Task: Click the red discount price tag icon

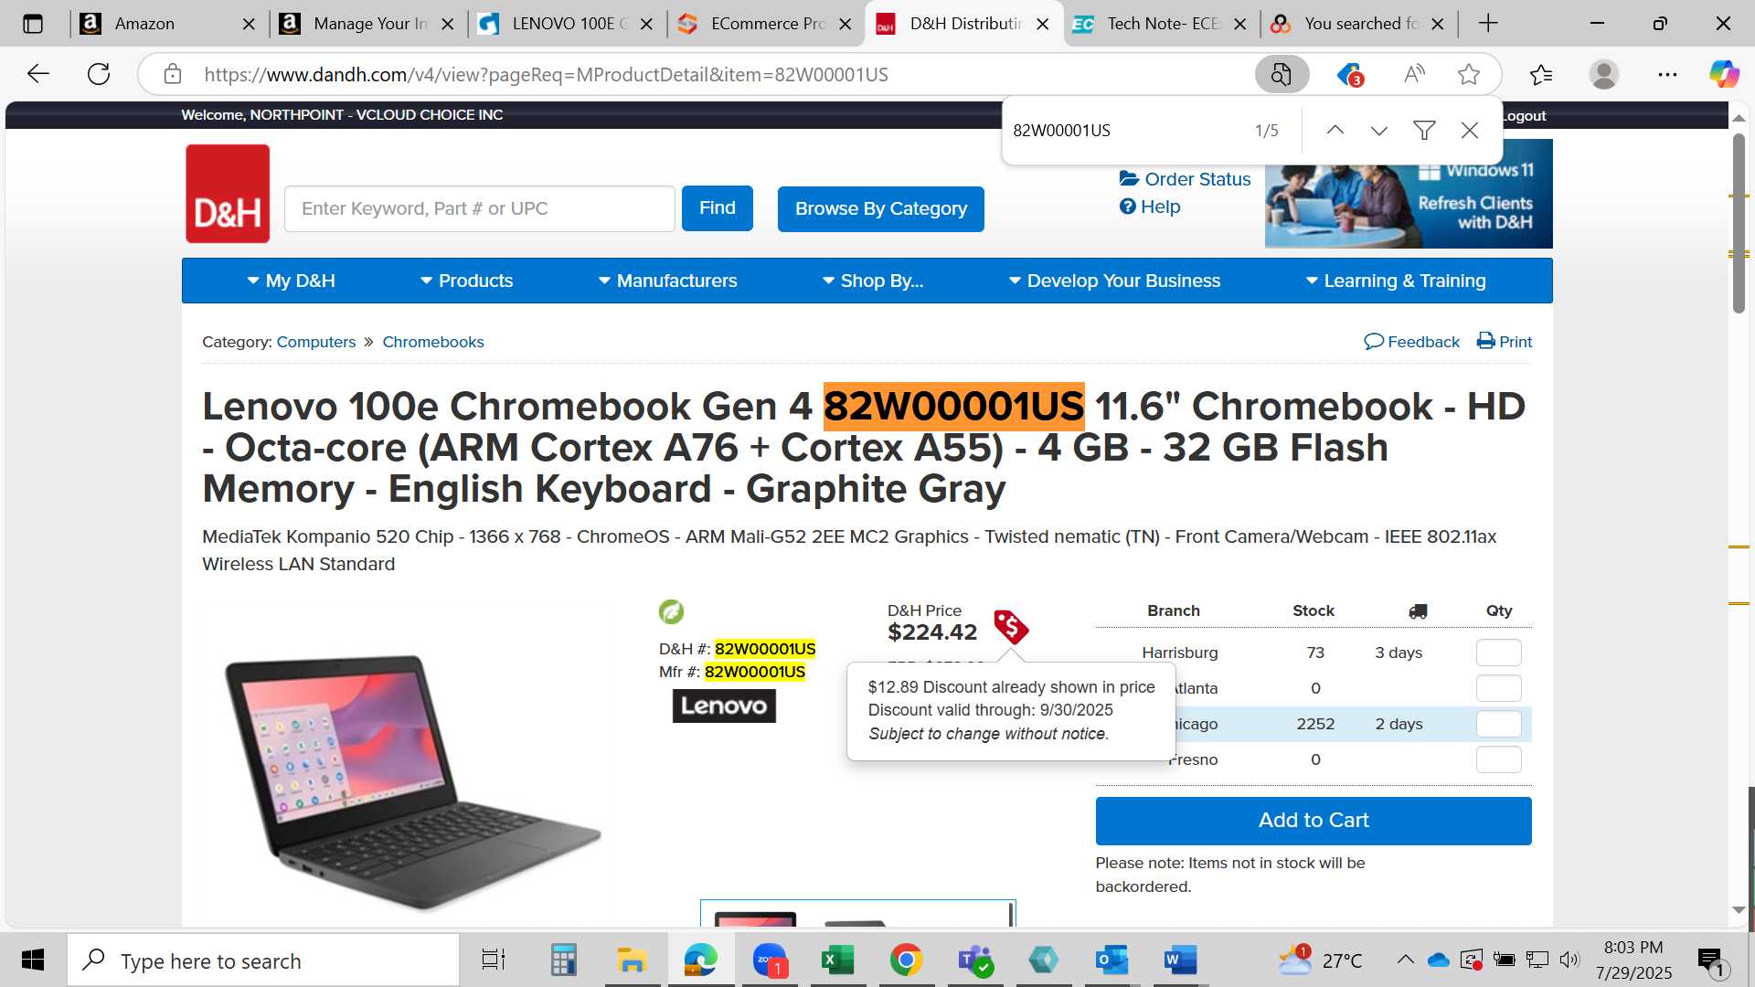Action: [x=1011, y=627]
